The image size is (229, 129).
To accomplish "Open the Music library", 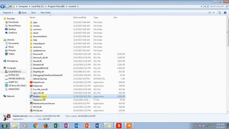I will (11, 47).
